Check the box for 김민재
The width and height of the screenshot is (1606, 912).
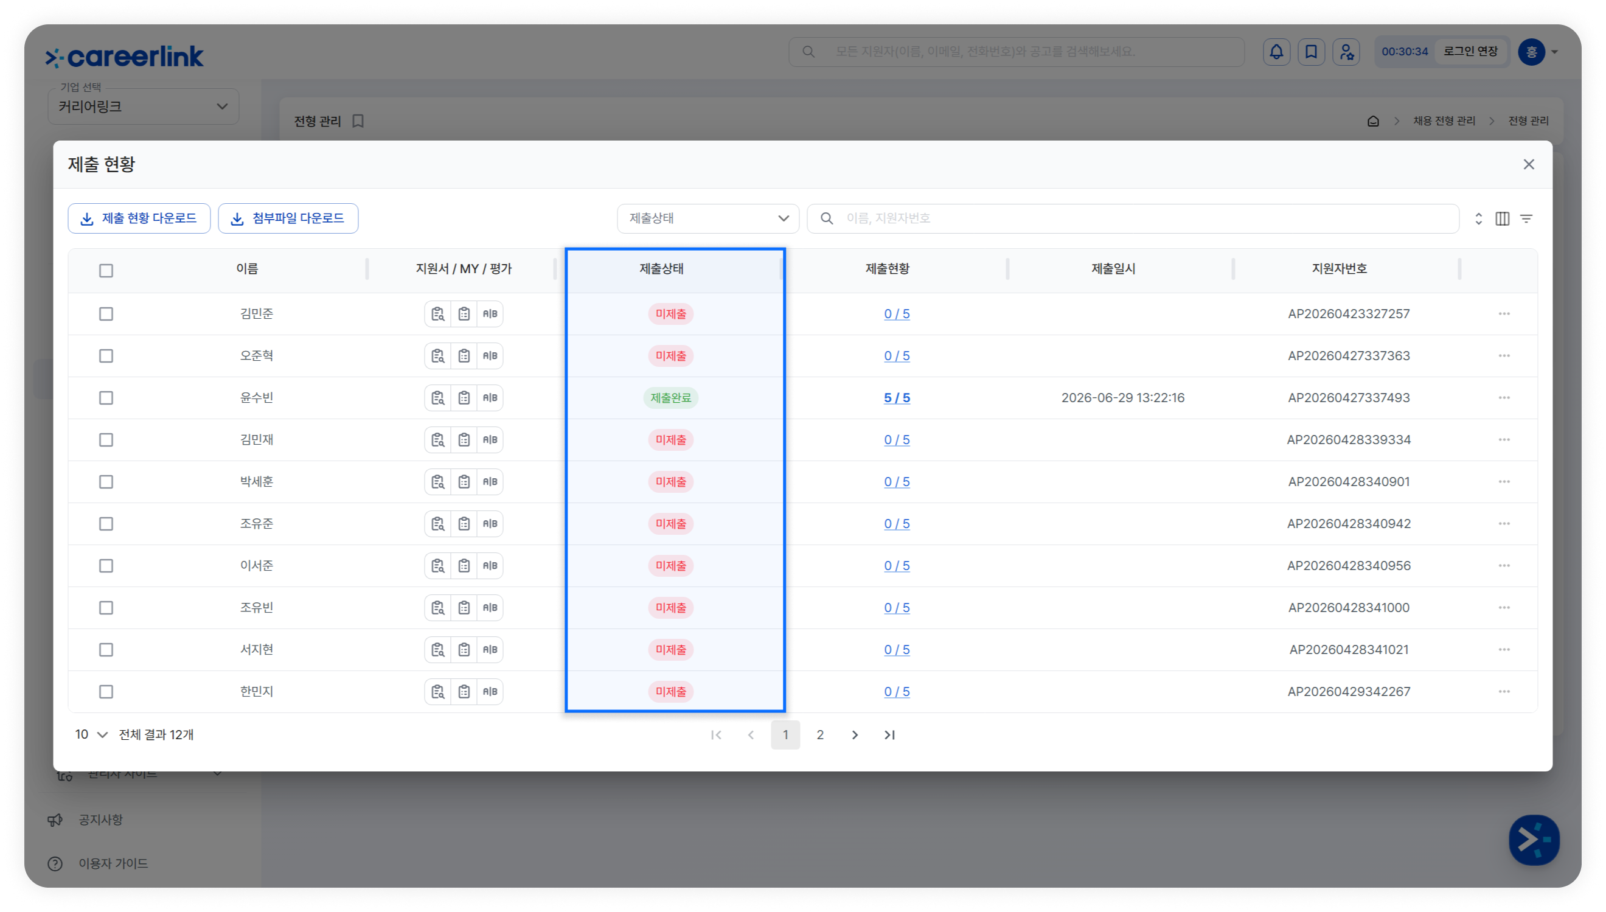[x=106, y=440]
